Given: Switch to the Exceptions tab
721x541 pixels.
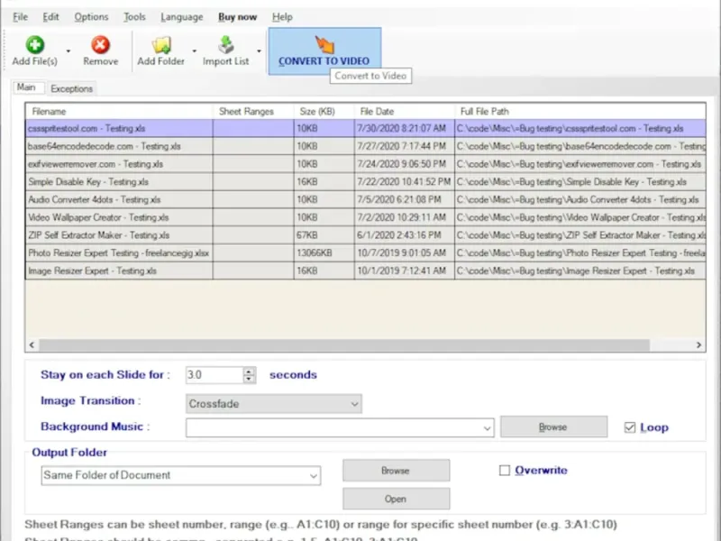Looking at the screenshot, I should click(72, 88).
